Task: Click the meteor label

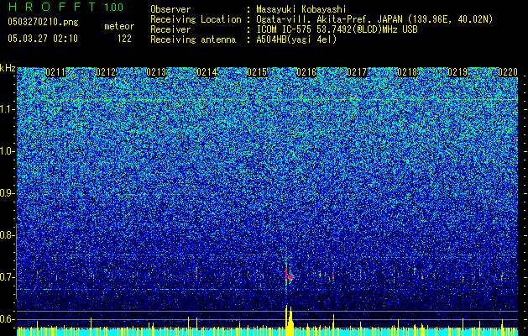Action: (119, 26)
